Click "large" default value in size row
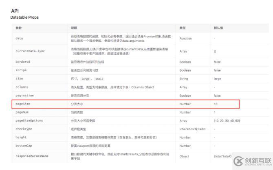 point(217,79)
